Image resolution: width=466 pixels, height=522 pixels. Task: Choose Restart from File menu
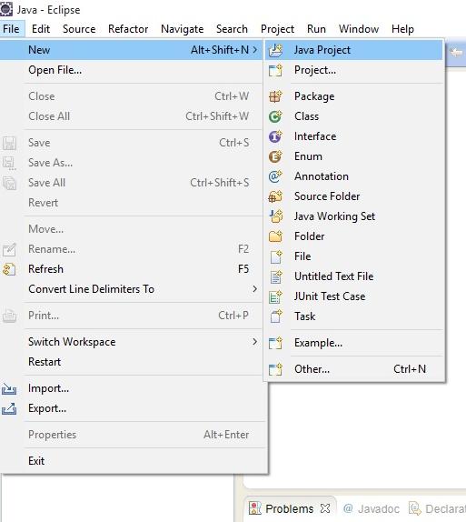132,362
